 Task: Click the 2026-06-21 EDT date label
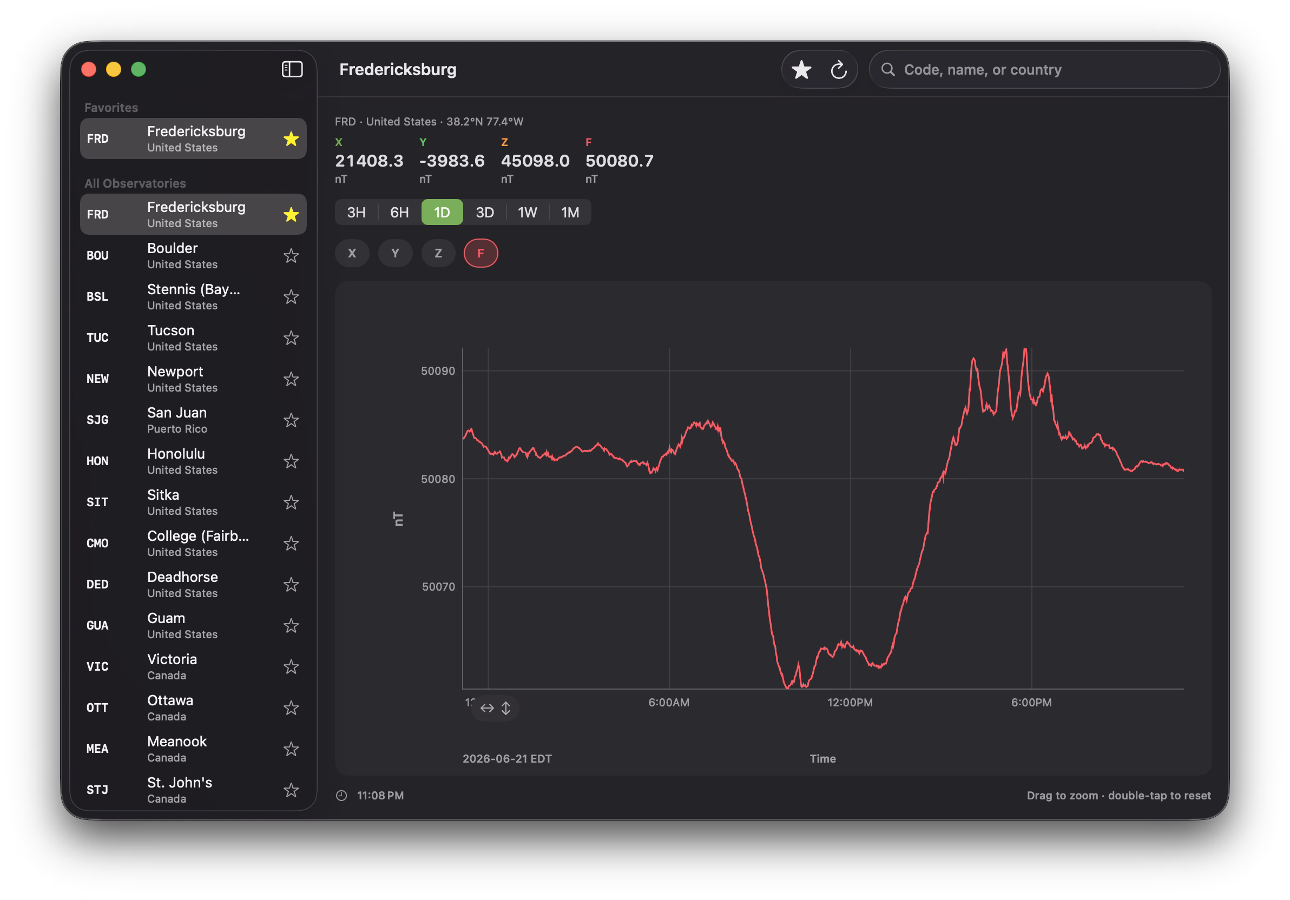pyautogui.click(x=507, y=759)
